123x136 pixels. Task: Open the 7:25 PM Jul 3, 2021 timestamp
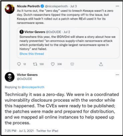pyautogui.click(x=19, y=131)
